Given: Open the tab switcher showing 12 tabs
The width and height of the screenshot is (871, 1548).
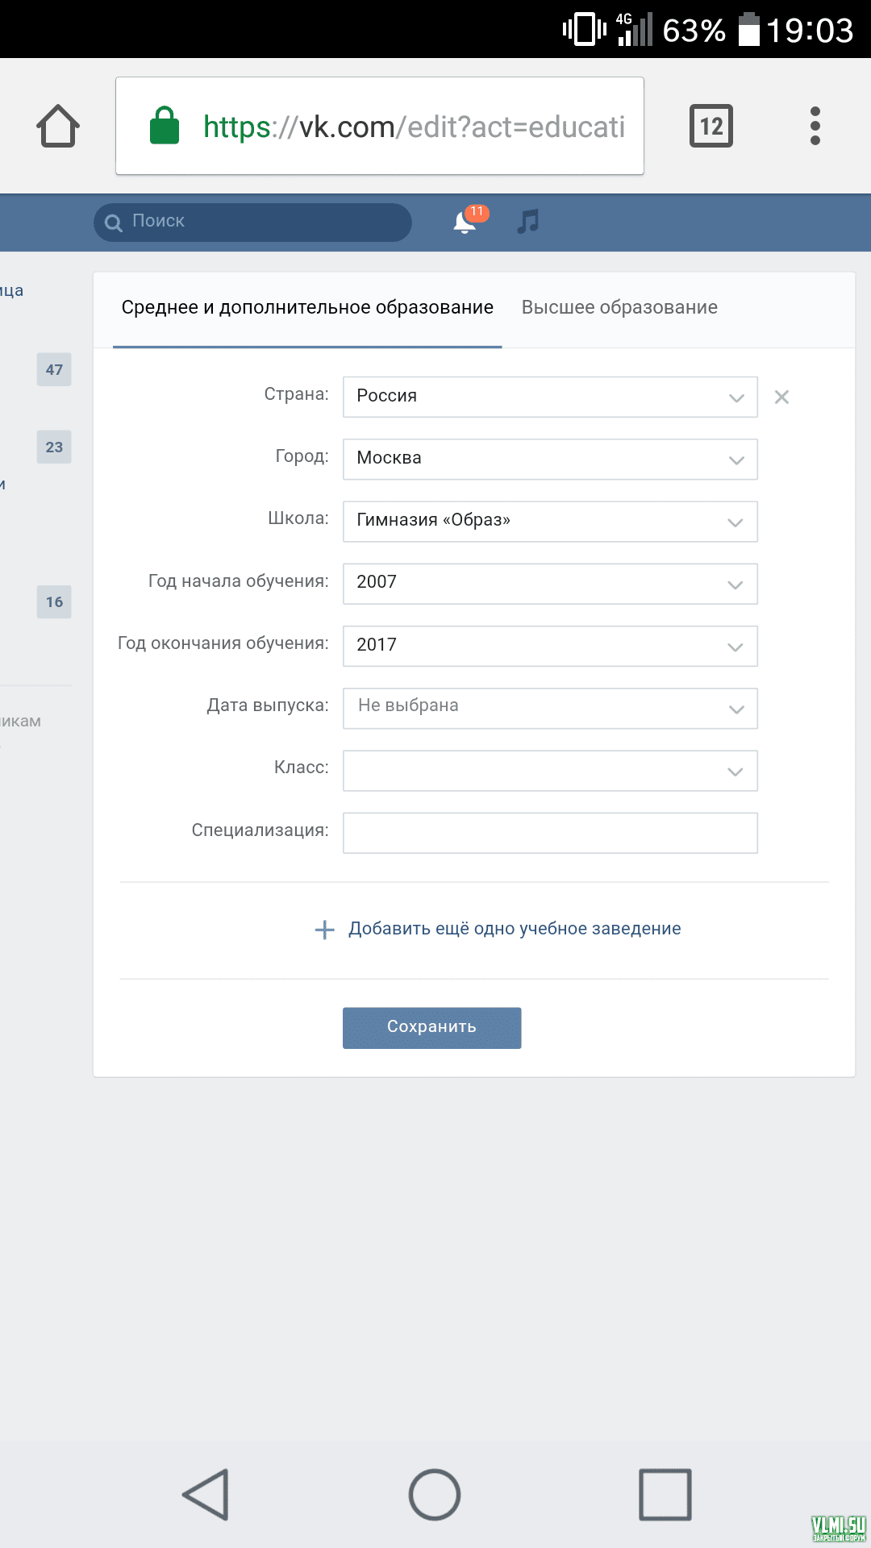Looking at the screenshot, I should tap(711, 126).
